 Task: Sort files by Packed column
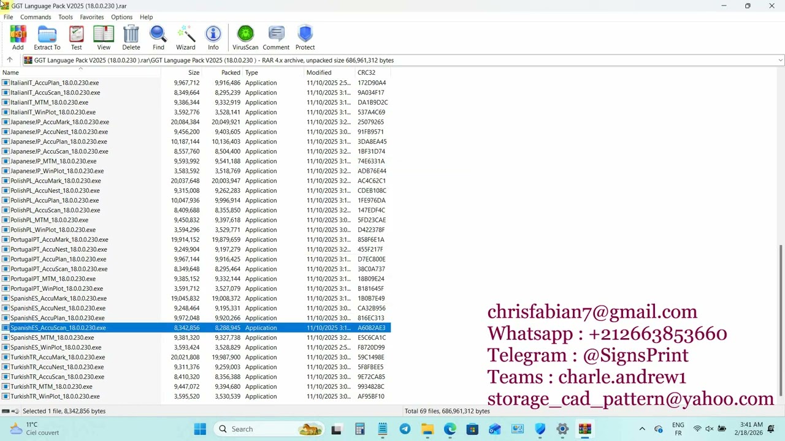(x=223, y=72)
